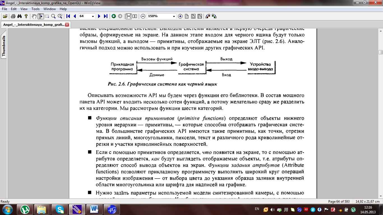Open Windows Explorer from the taskbar
The height and width of the screenshot is (215, 383).
point(41,209)
